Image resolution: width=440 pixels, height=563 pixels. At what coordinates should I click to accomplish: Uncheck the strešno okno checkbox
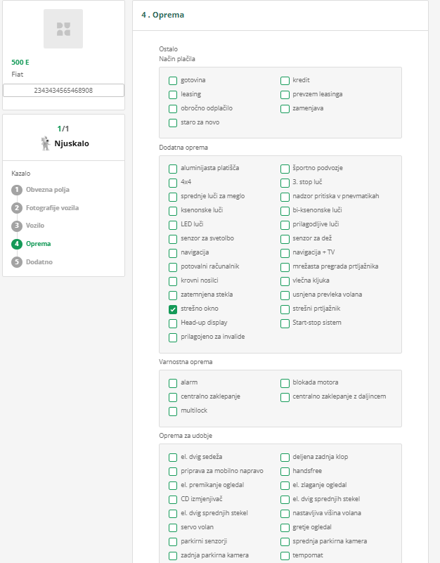[173, 309]
